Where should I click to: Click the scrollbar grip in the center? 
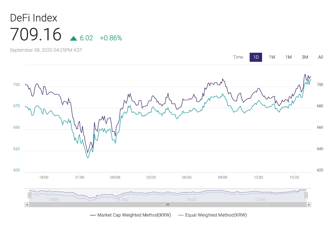(x=168, y=204)
